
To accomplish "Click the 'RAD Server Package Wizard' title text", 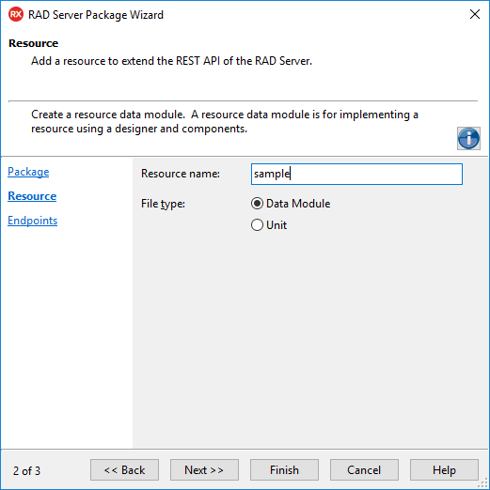I will pos(96,15).
